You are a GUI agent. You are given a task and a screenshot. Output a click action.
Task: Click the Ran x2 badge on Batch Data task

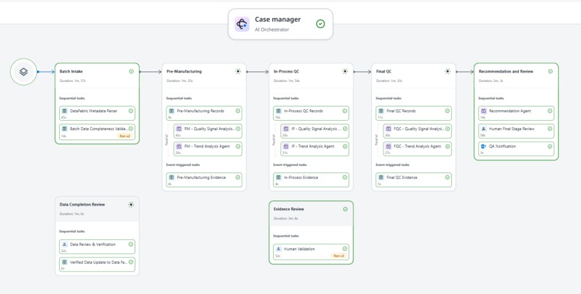tap(125, 136)
